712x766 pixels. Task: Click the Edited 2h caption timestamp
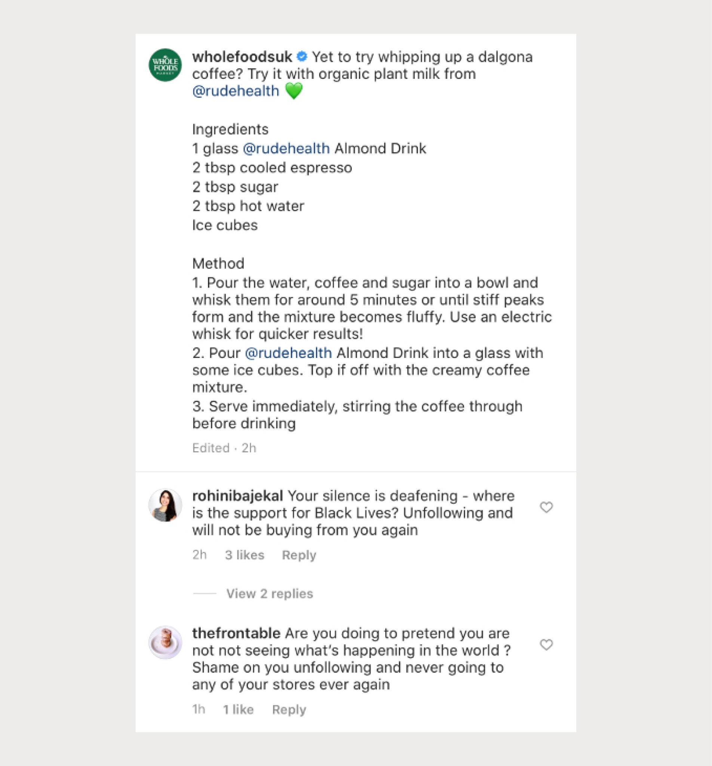224,448
